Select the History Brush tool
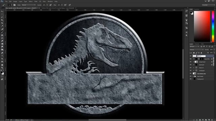 [2, 38]
